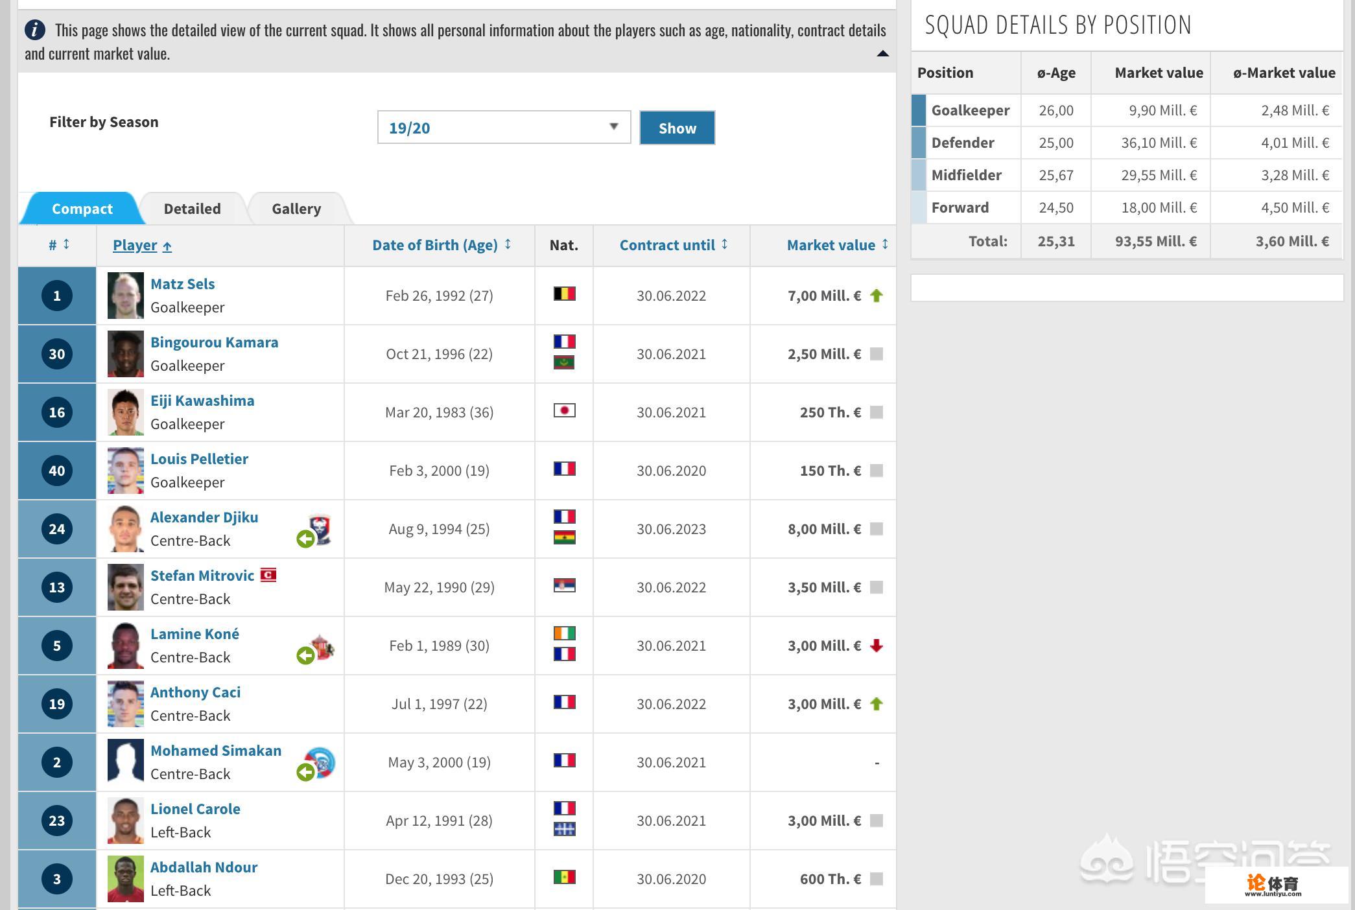Switch to the Detailed tab
Image resolution: width=1355 pixels, height=910 pixels.
[192, 209]
